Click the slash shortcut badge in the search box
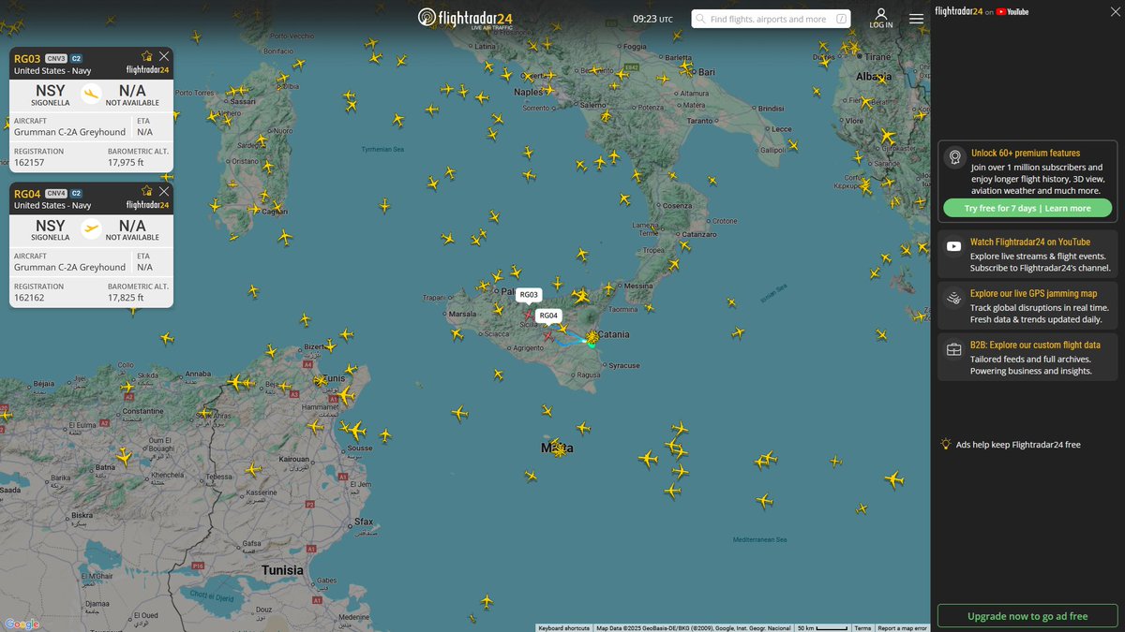The width and height of the screenshot is (1125, 632). [x=841, y=19]
